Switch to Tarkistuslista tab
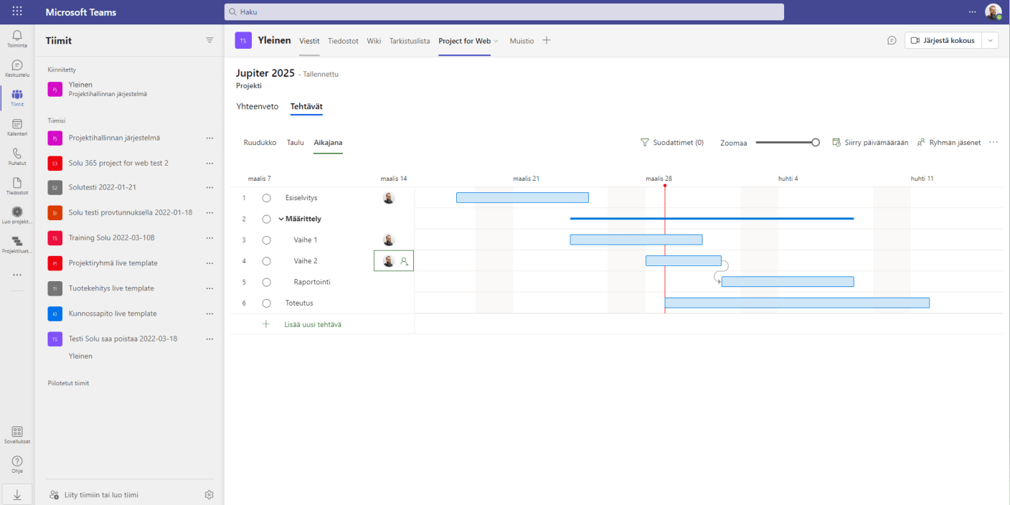1010x505 pixels. pos(410,41)
